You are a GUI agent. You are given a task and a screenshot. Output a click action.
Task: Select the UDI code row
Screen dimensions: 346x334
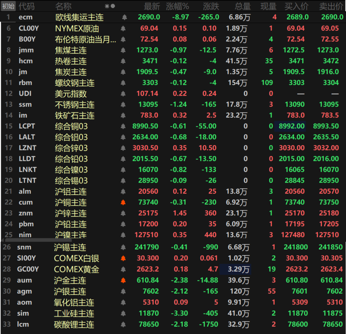[x=25, y=93]
